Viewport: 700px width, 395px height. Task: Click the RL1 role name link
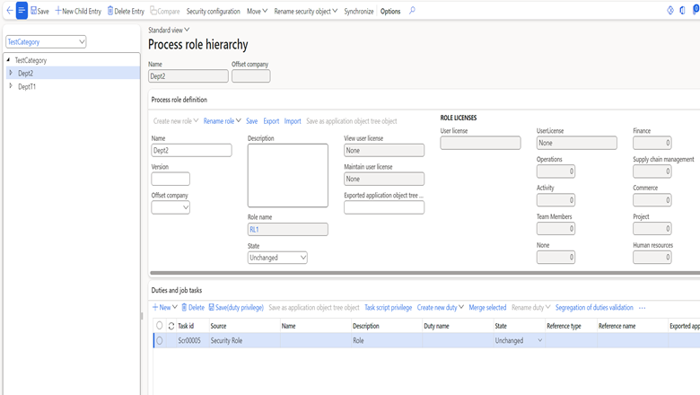(x=254, y=230)
